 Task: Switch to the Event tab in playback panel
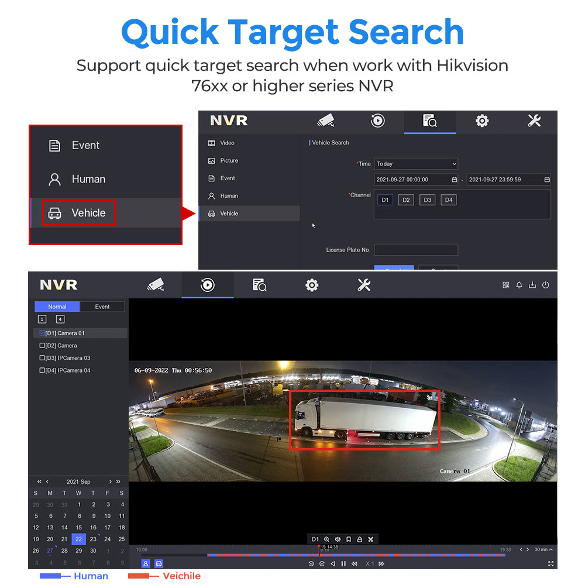tap(102, 307)
